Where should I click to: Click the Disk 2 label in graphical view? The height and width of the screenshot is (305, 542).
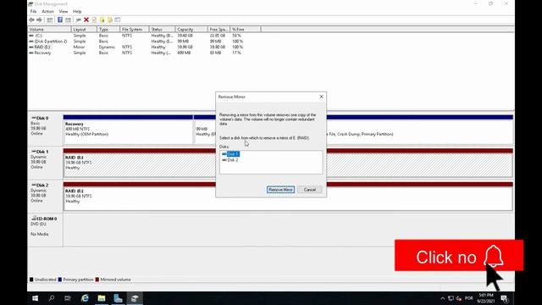42,185
